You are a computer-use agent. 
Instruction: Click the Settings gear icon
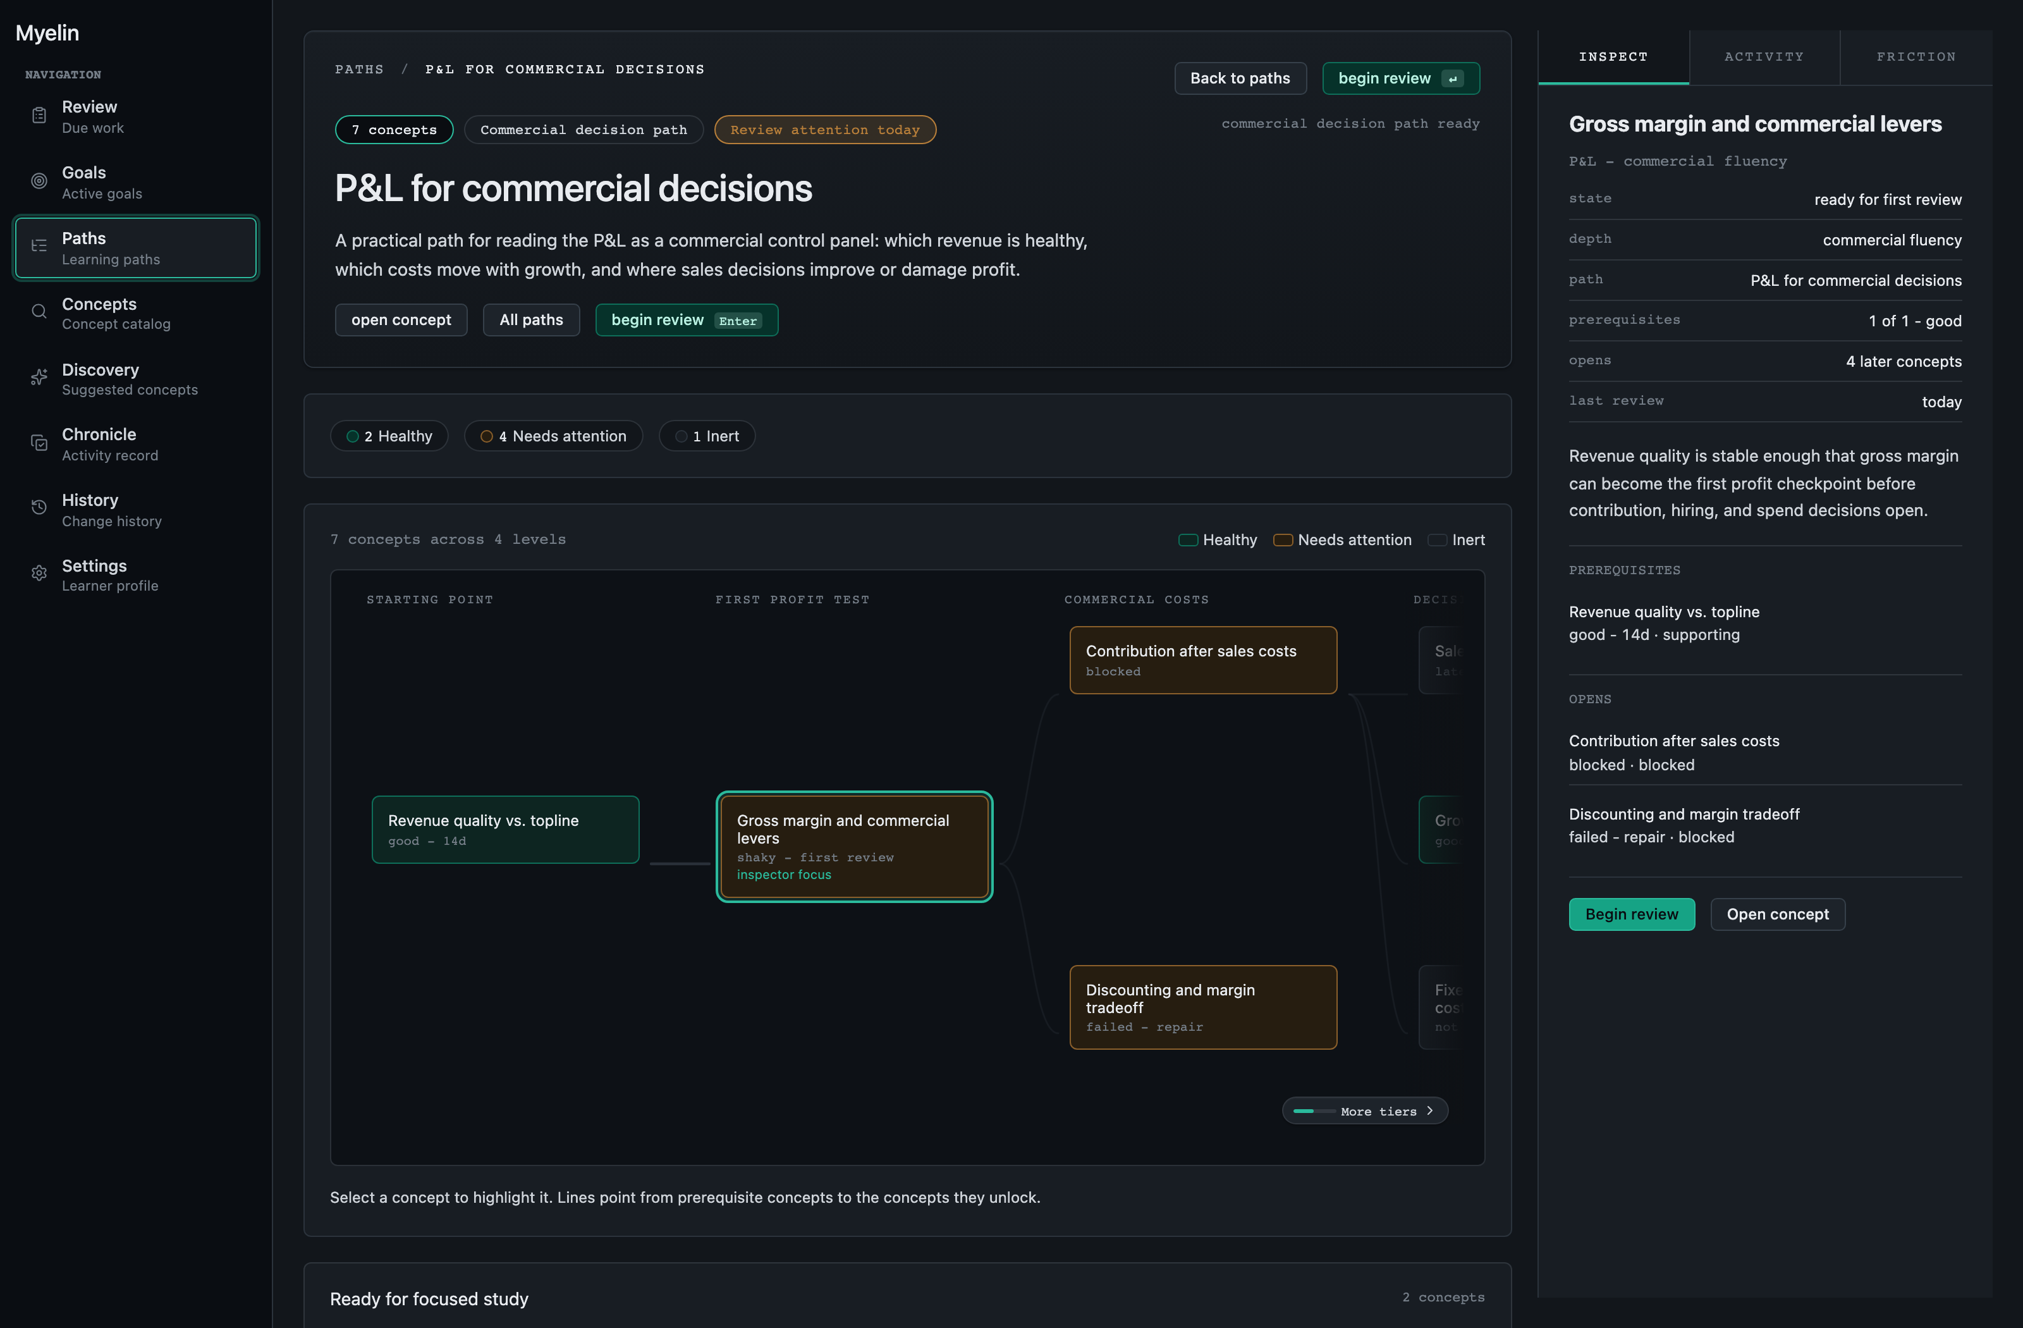coord(39,574)
